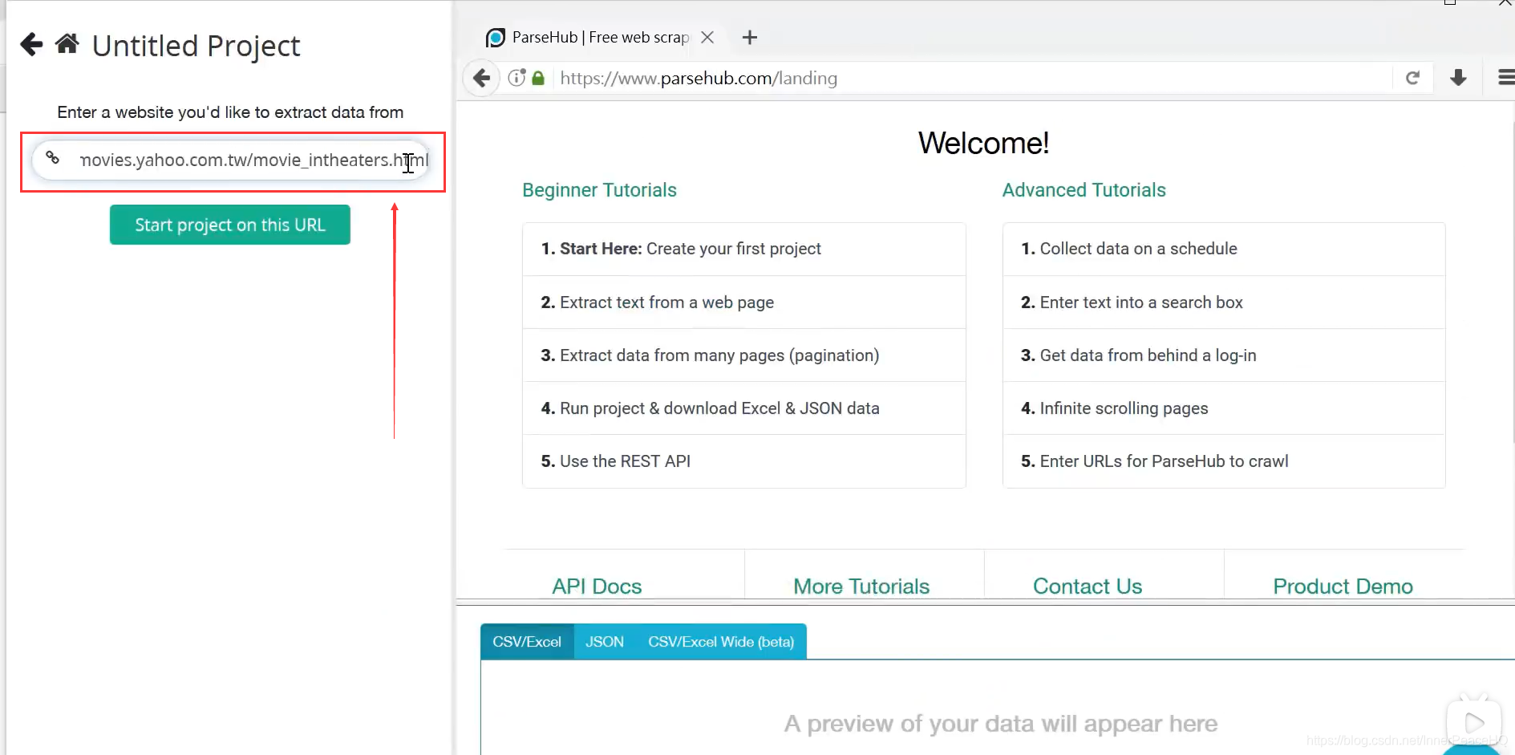This screenshot has height=755, width=1515.
Task: Click the Welcome! heading
Action: click(983, 143)
